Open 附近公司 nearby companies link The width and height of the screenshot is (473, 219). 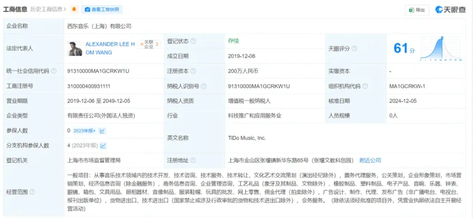[x=370, y=160]
